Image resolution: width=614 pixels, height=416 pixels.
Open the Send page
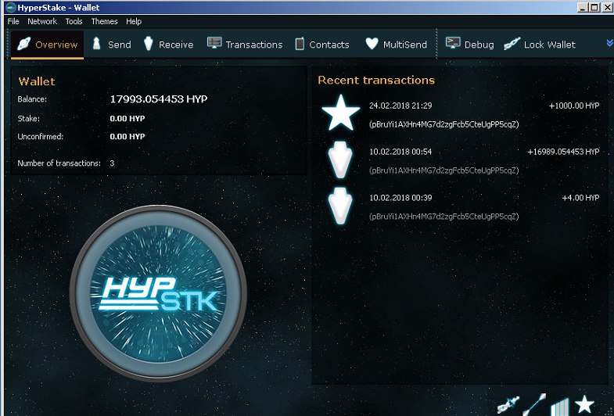coord(112,45)
